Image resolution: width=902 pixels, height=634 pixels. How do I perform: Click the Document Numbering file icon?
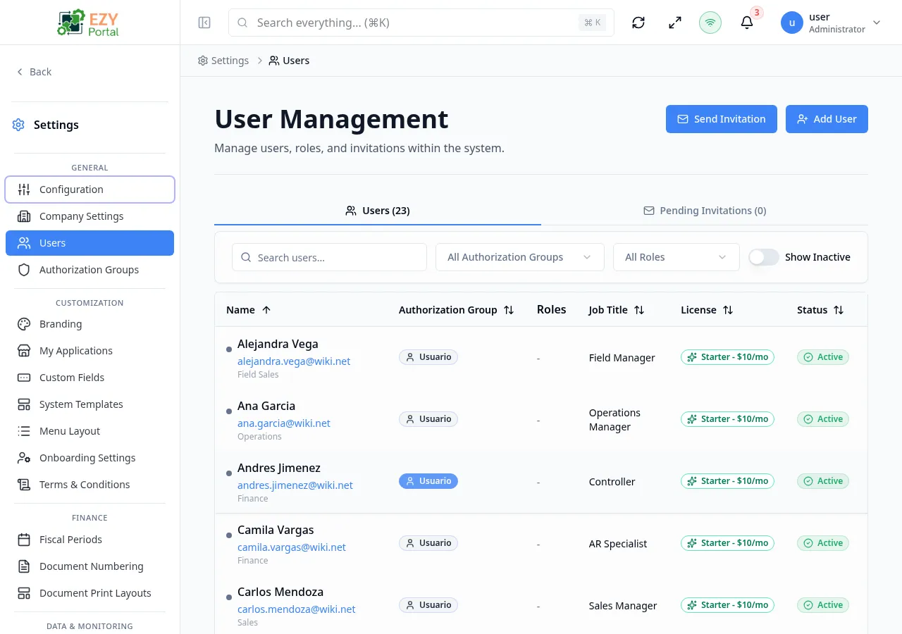[24, 566]
